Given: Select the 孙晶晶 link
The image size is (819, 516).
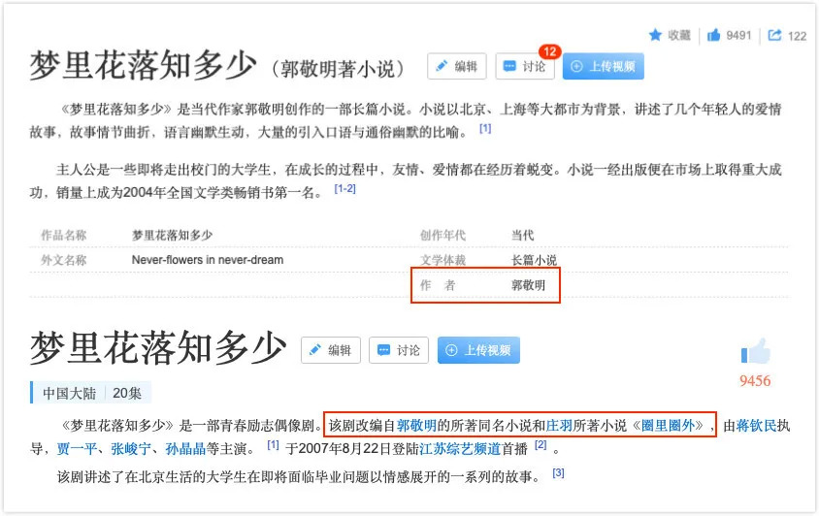Looking at the screenshot, I should pyautogui.click(x=185, y=448).
